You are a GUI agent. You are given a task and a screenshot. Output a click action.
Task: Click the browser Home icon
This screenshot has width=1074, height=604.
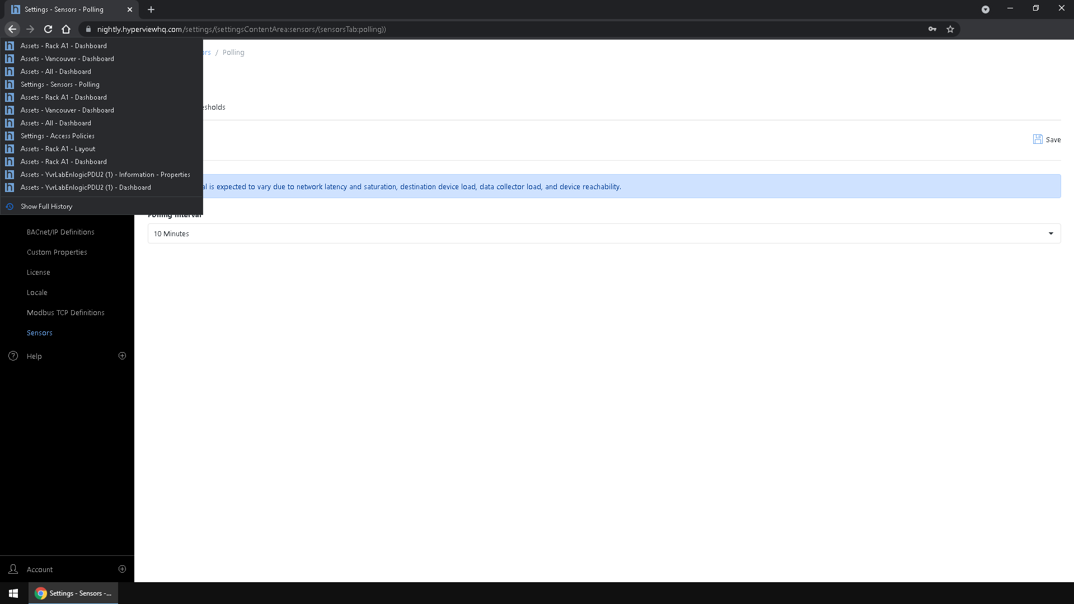[x=65, y=29]
